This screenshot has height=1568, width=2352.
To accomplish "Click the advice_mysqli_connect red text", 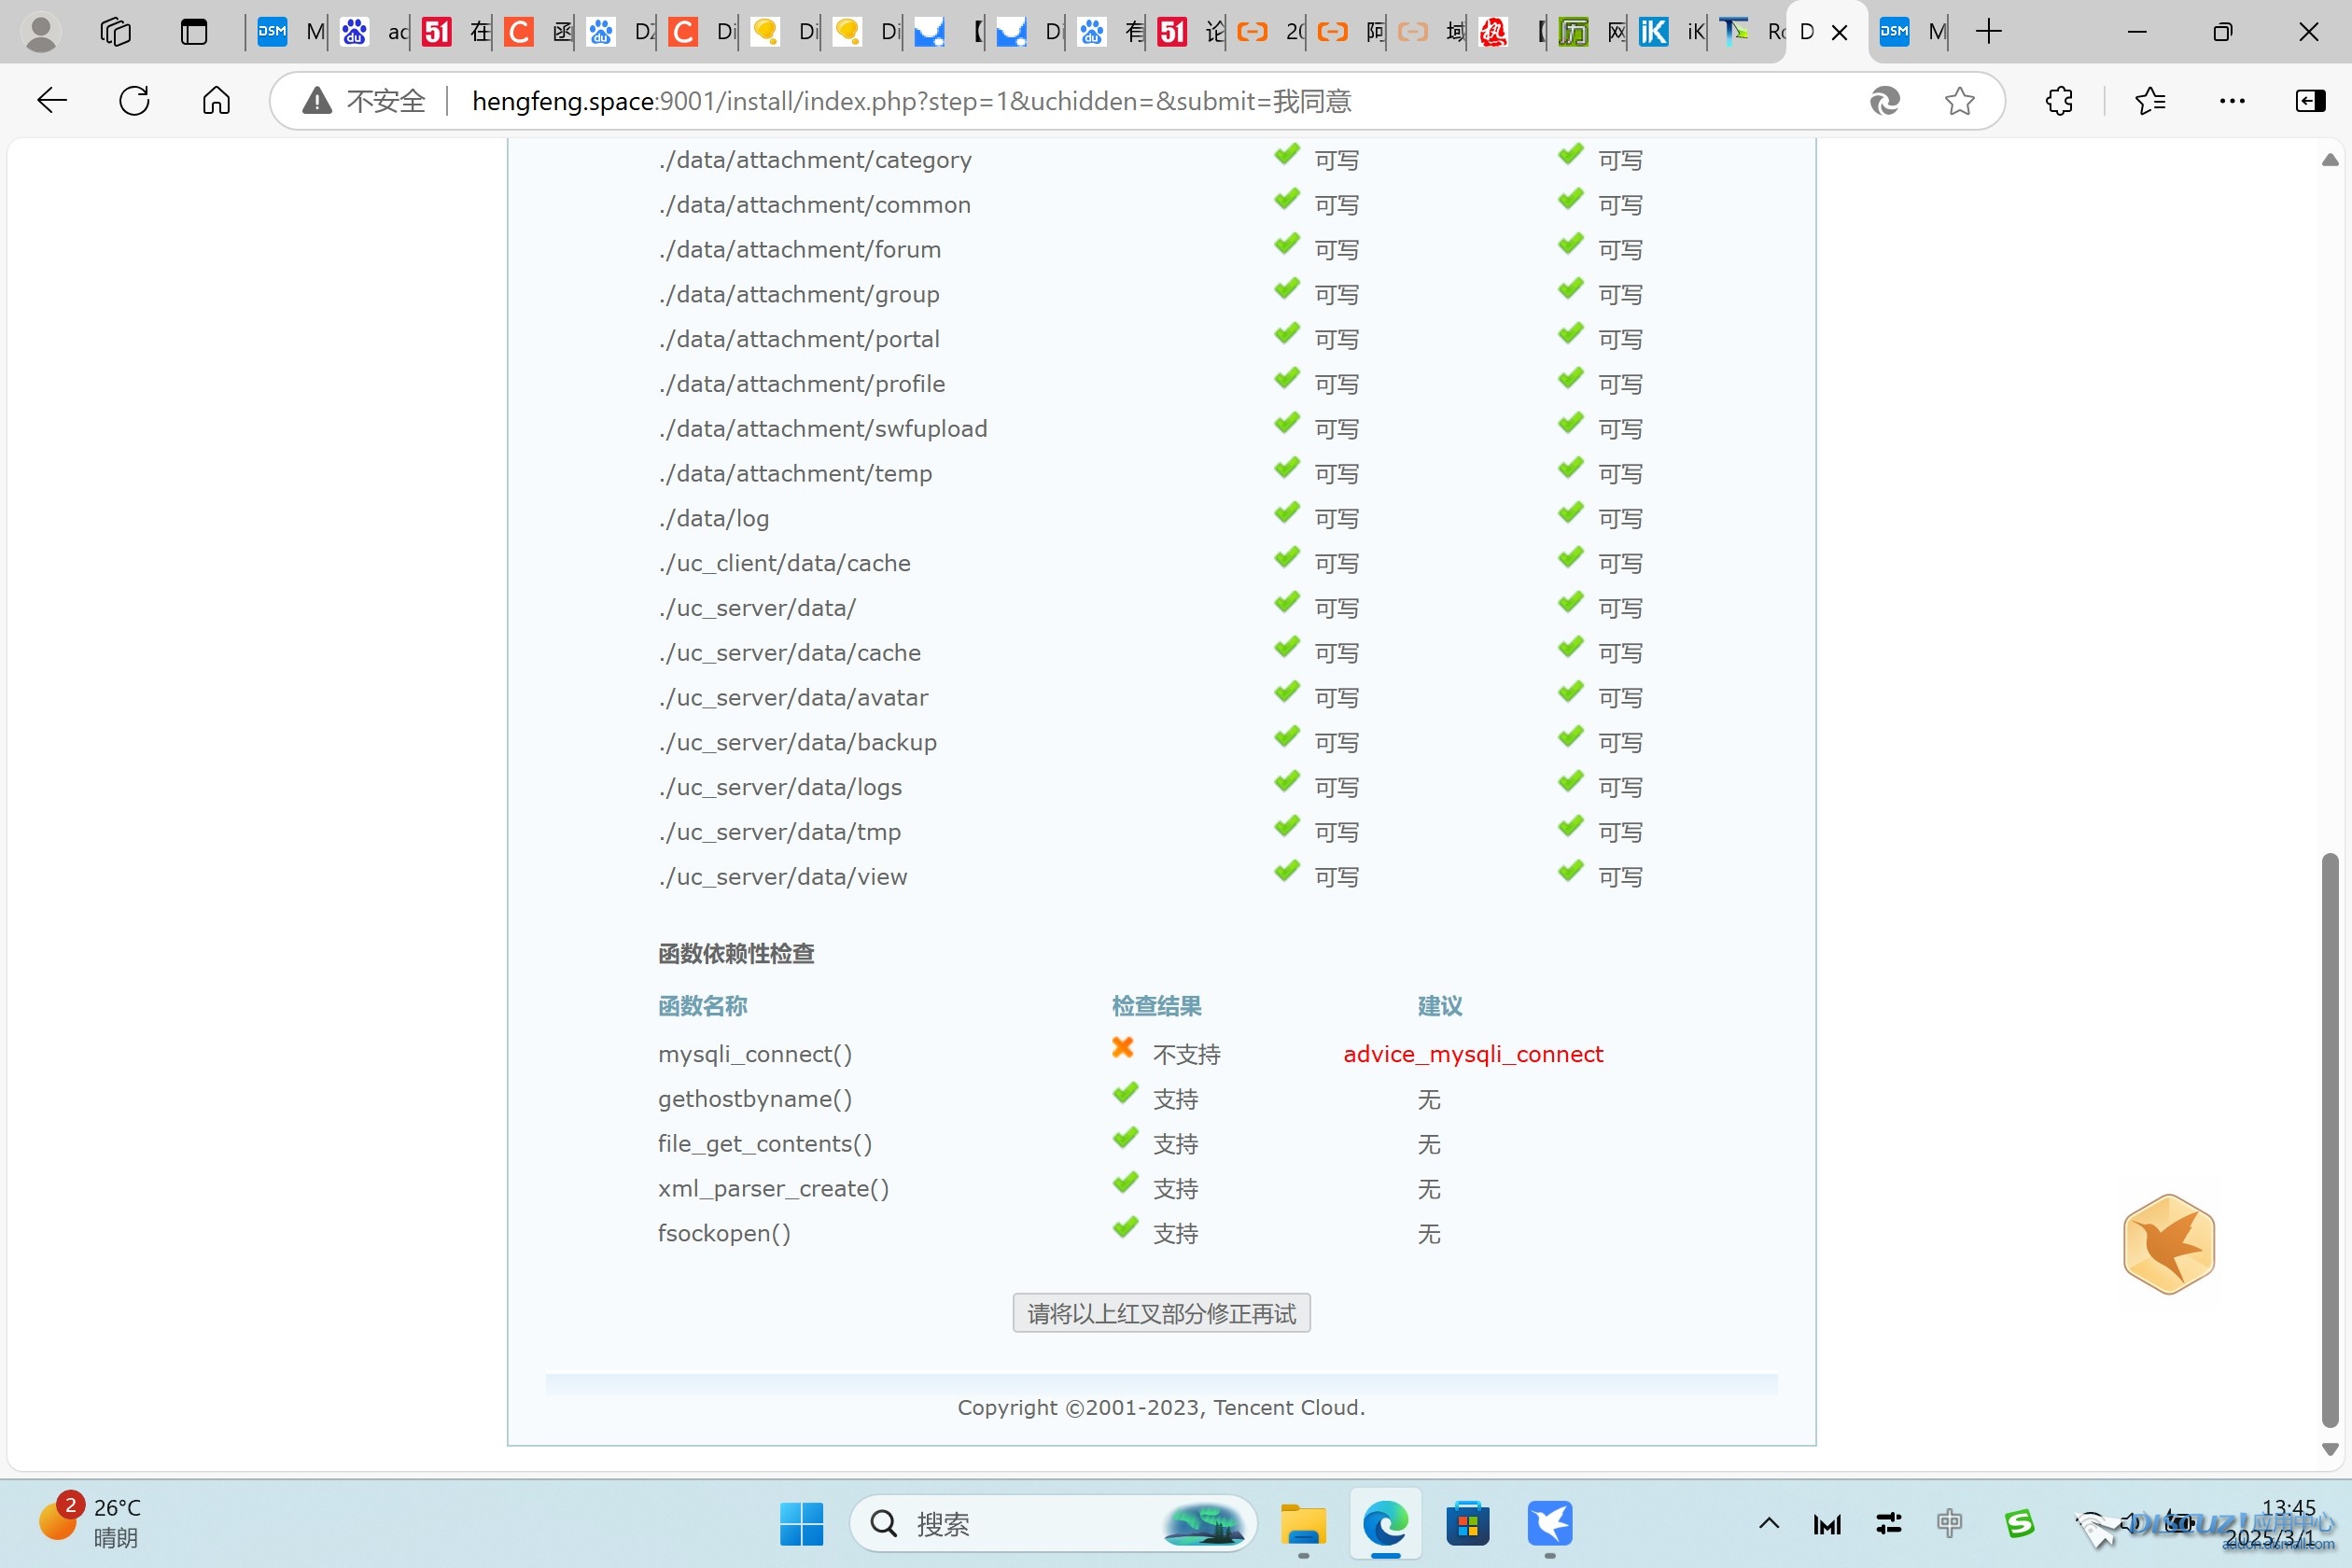I will click(1472, 1054).
